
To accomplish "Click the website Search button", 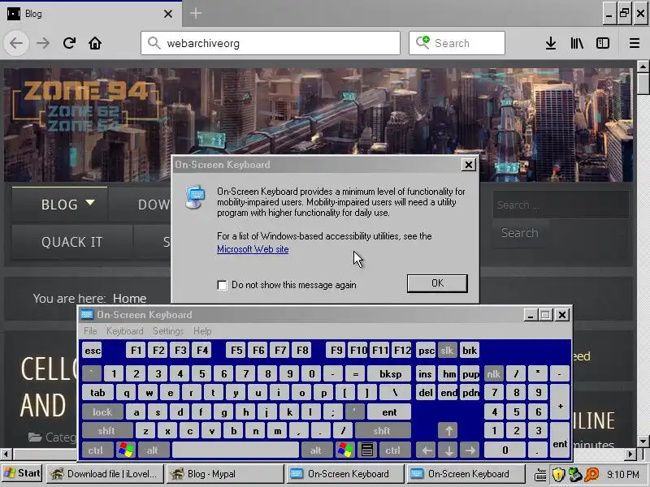I will (x=520, y=233).
